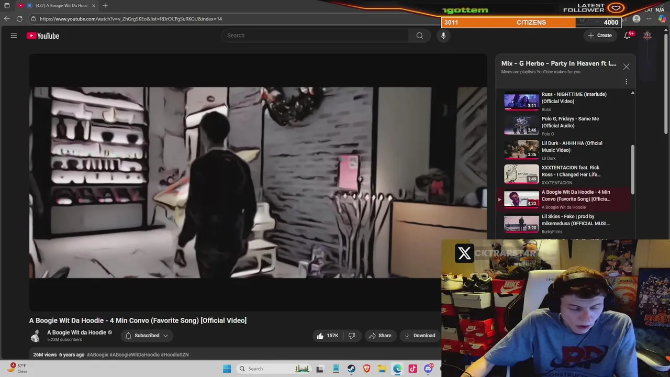Screen dimensions: 670x377
Task: Close the Mix playlist panel
Action: click(626, 66)
